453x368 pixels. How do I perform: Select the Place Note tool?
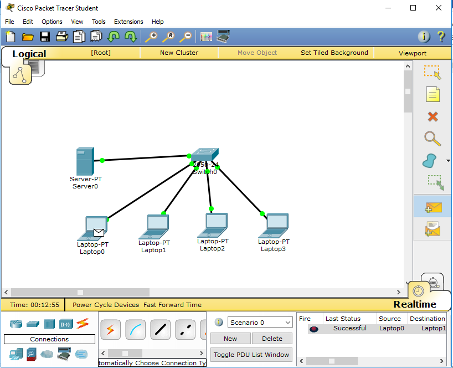tap(433, 94)
